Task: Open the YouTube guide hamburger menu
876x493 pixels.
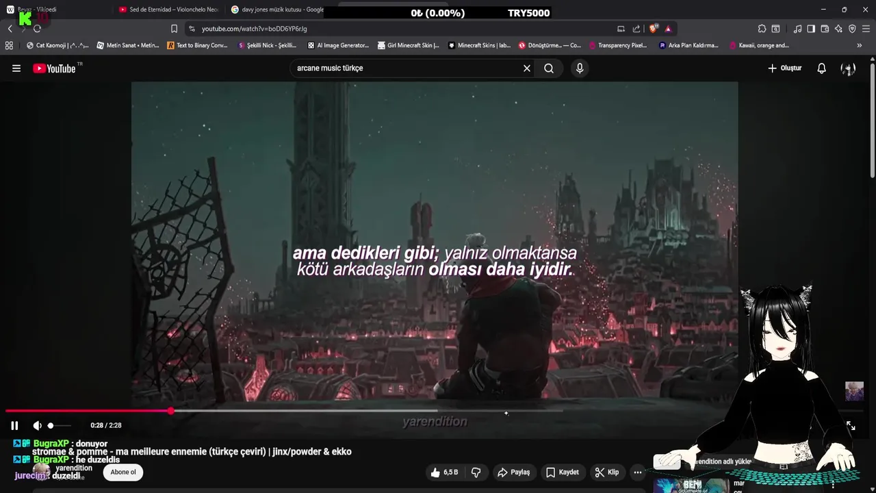Action: (16, 68)
